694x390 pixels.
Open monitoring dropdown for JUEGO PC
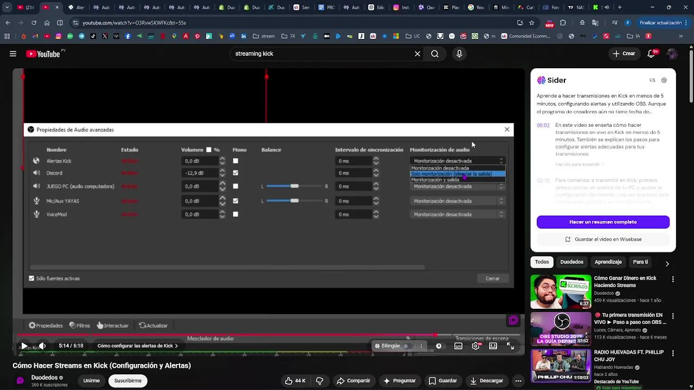458,186
